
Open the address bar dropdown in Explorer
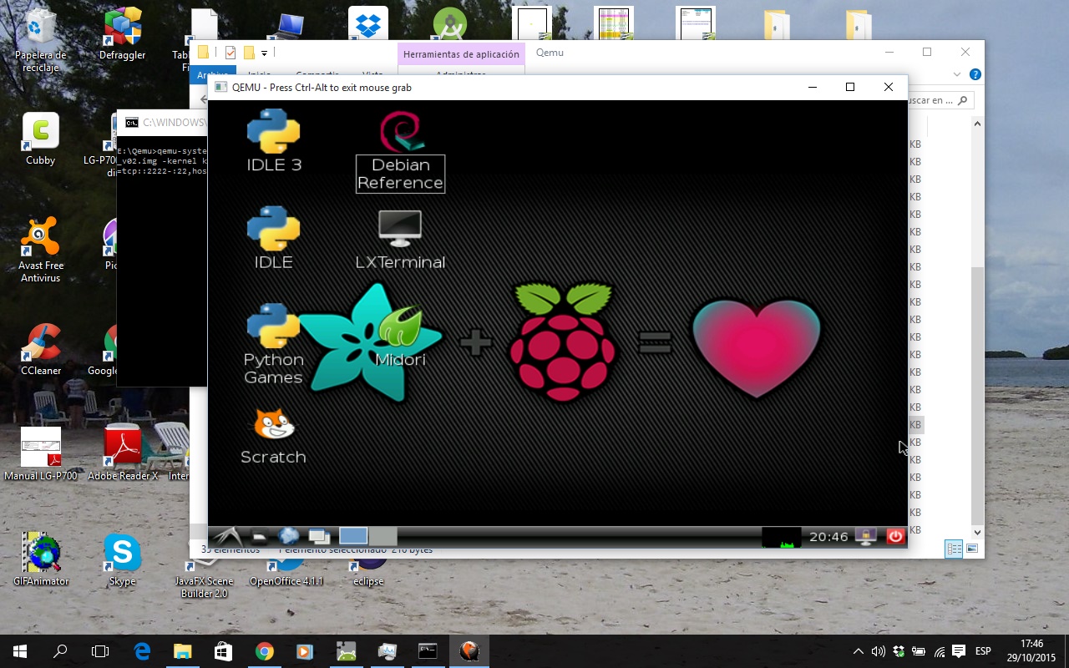coord(900,99)
